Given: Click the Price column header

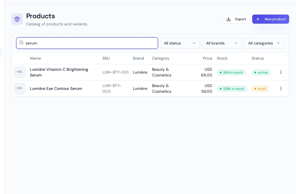Looking at the screenshot, I should [x=207, y=58].
